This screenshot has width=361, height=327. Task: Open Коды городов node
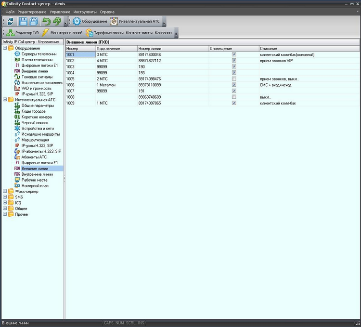pyautogui.click(x=33, y=111)
